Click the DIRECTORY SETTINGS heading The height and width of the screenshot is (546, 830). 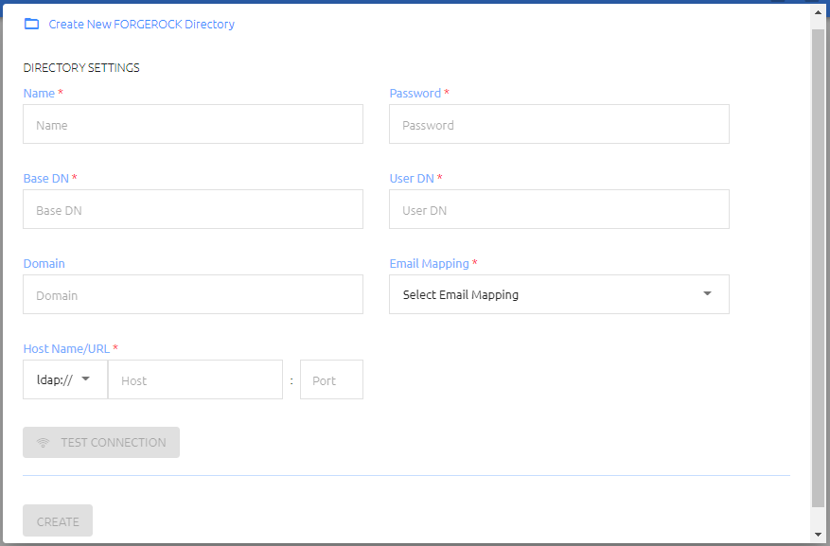tap(81, 68)
